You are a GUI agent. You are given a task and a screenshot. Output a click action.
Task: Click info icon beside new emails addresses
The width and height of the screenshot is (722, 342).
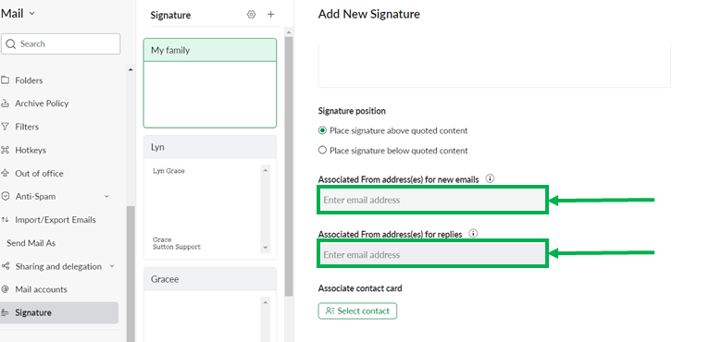pos(490,178)
